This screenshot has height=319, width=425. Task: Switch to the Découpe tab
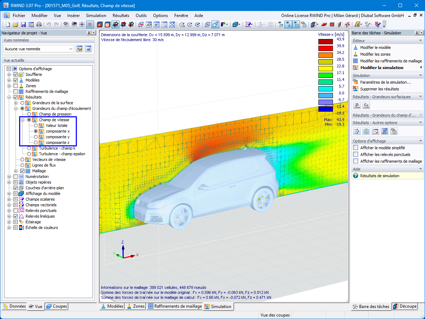pyautogui.click(x=404, y=306)
